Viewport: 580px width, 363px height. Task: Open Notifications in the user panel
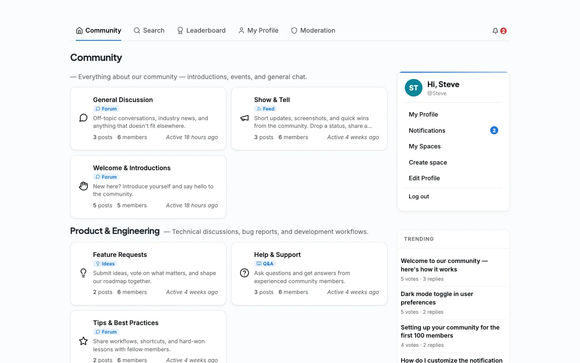(454, 130)
